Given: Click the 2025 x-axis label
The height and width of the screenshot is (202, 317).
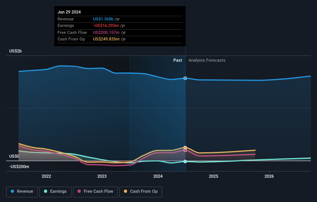Looking at the screenshot, I should 214,176.
